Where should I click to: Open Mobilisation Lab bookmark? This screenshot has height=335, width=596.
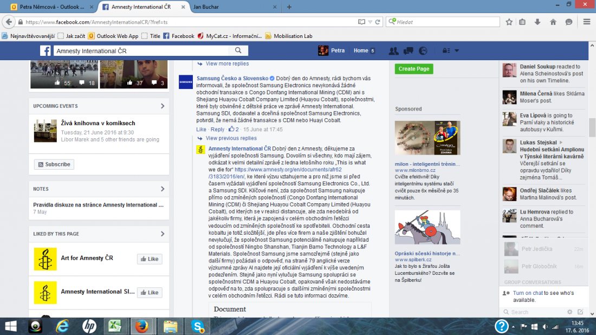[289, 36]
